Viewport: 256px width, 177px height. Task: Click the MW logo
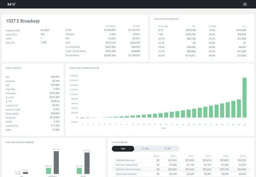tap(12, 4)
